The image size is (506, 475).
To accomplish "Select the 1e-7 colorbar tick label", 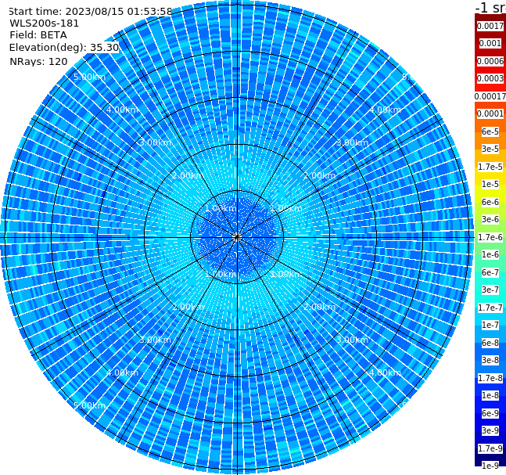I will [x=490, y=325].
